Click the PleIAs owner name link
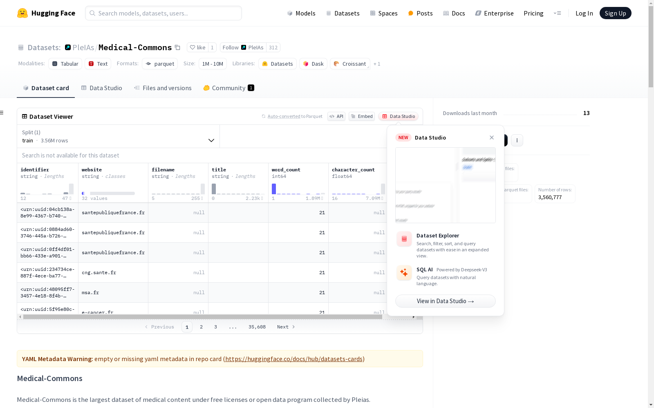654x408 pixels. click(83, 47)
